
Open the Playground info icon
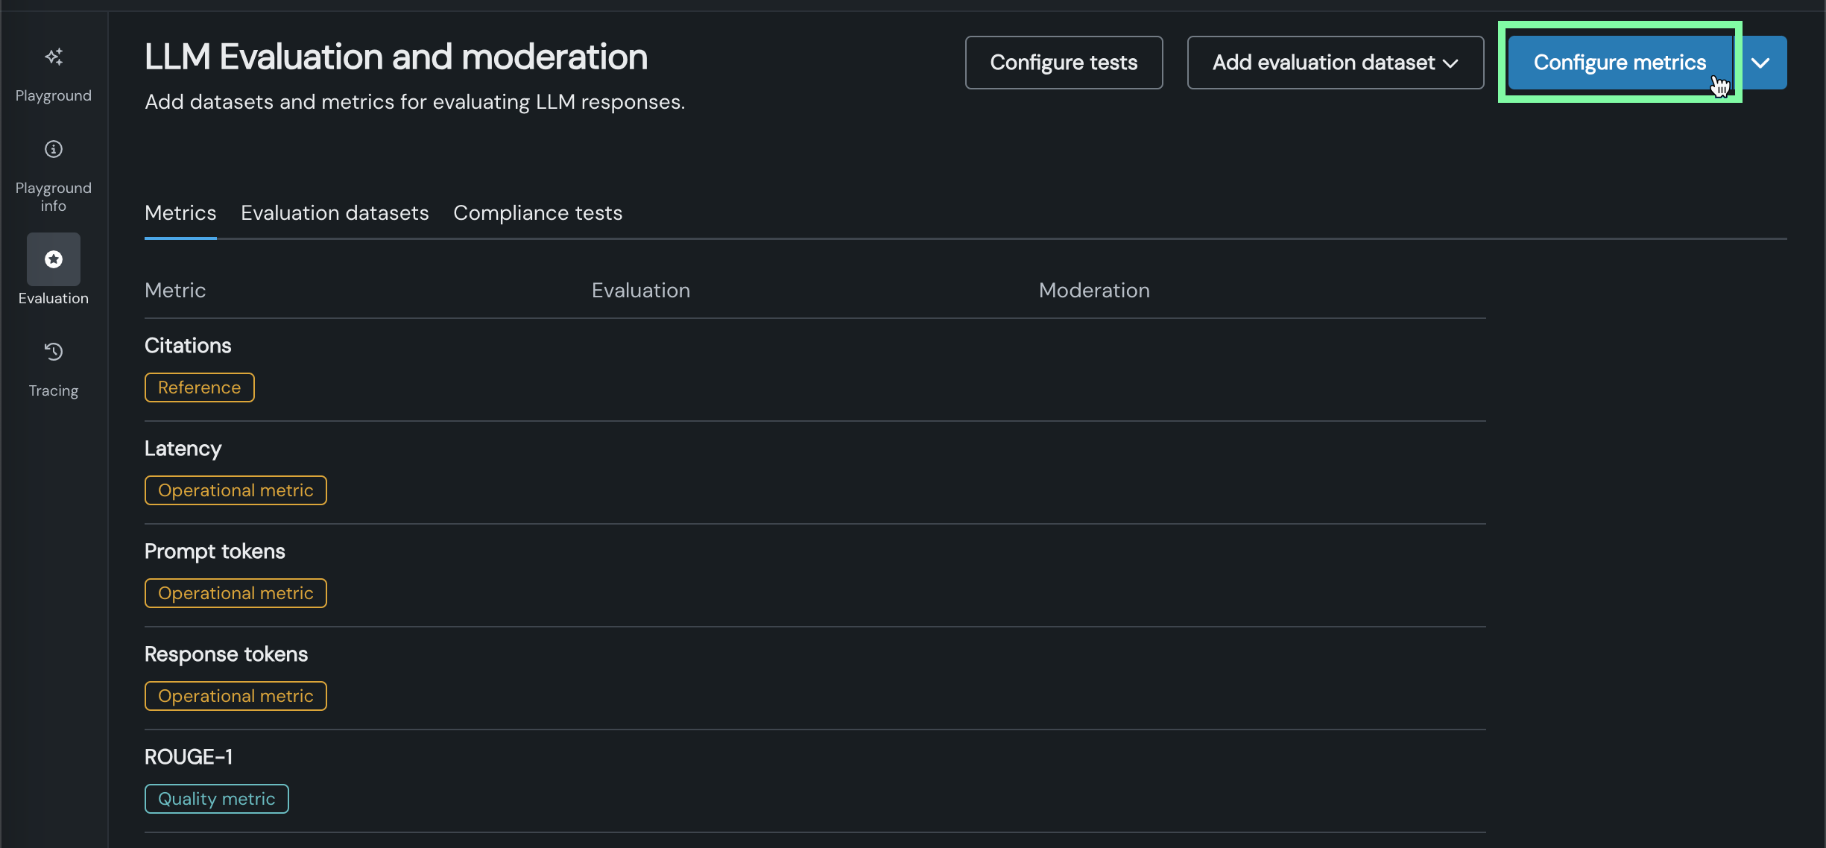pyautogui.click(x=54, y=150)
